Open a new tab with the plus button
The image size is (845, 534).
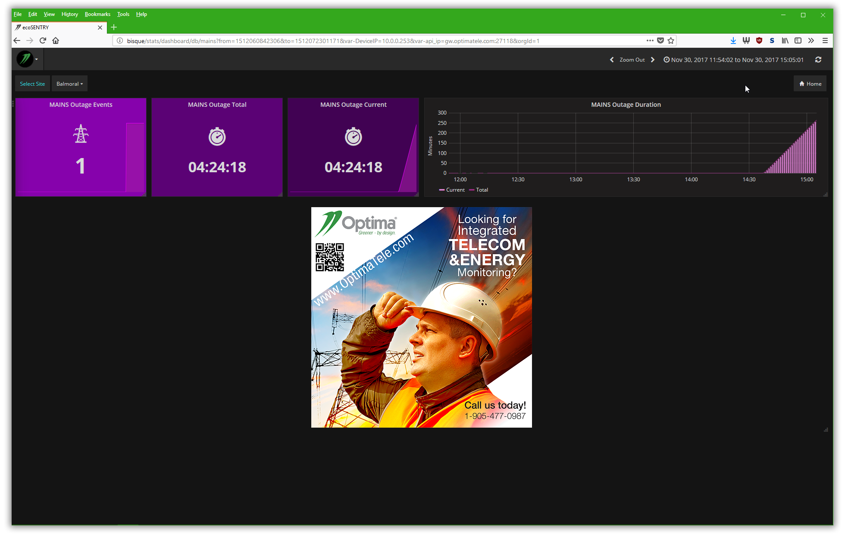pyautogui.click(x=114, y=27)
